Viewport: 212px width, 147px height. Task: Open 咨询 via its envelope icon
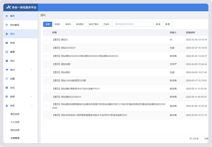point(7,43)
